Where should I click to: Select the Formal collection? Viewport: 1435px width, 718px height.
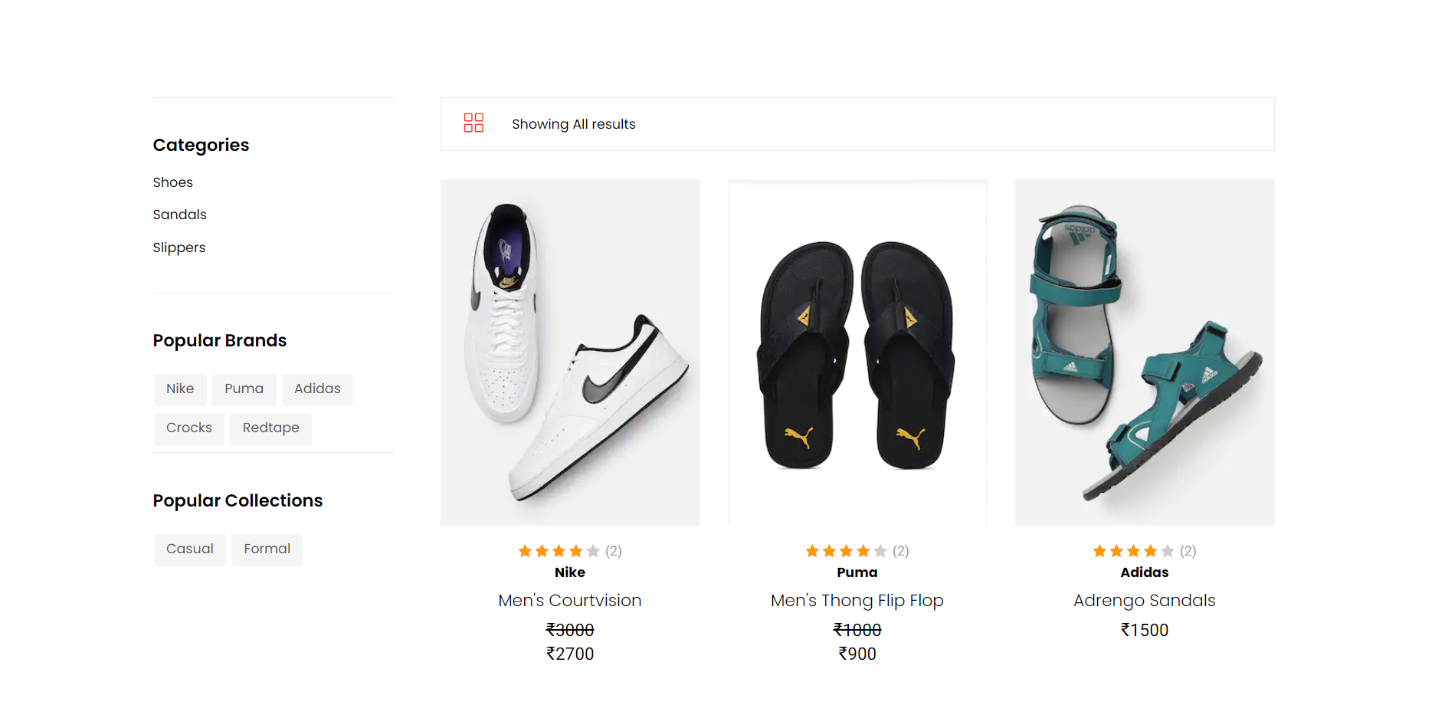tap(267, 549)
